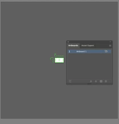Click the white artboard on the canvas
Viewport: 119px width, 124px height.
(59, 60)
